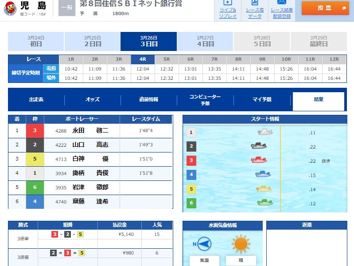This screenshot has height=266, width=354.
Task: Switch to race 5R
Action: click(x=167, y=59)
